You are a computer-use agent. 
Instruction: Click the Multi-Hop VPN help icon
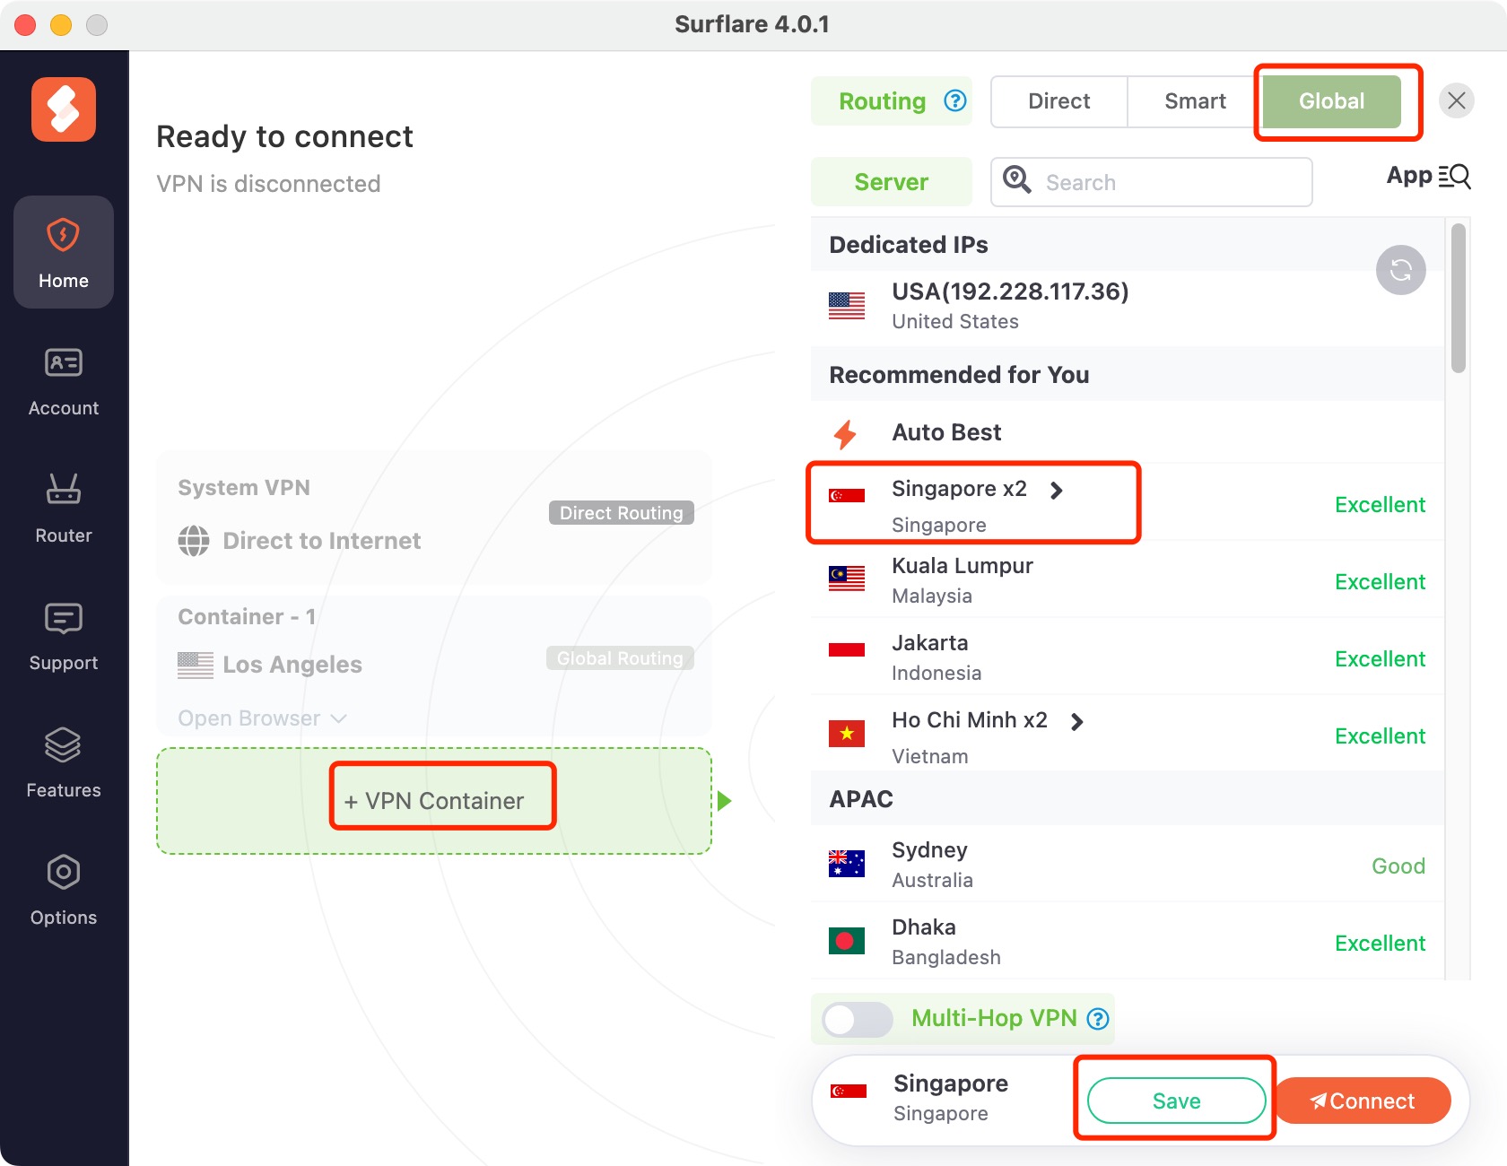[1097, 1019]
